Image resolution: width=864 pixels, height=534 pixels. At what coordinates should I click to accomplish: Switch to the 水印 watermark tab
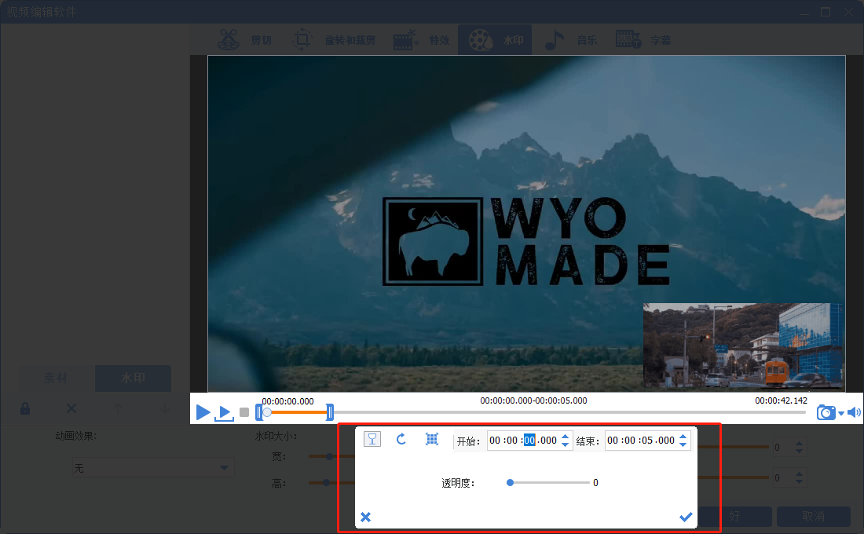click(496, 40)
